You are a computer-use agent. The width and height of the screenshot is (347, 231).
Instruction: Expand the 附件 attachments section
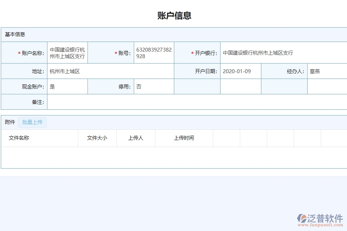[9, 122]
